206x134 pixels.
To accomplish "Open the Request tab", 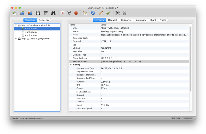I will 113,20.
